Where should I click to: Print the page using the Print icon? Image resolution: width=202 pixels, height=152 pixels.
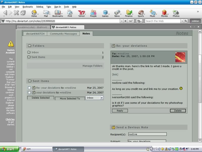(x=70, y=13)
